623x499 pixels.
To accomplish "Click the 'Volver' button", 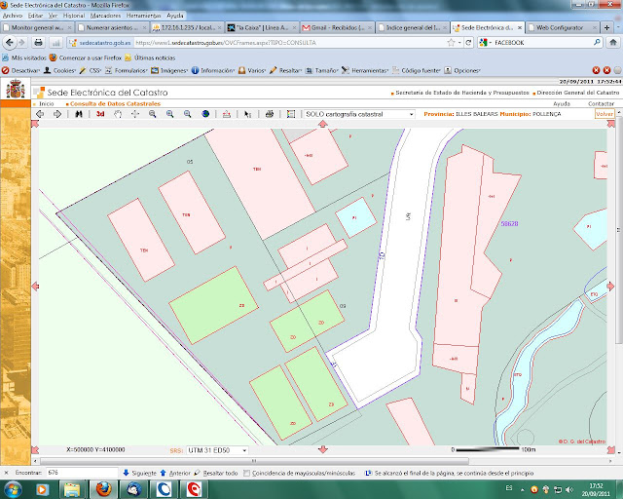I will click(x=605, y=114).
